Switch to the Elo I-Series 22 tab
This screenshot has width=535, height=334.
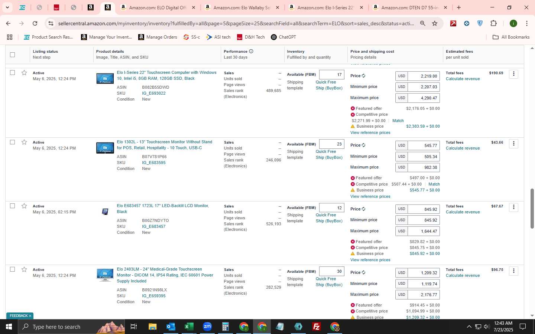[326, 7]
